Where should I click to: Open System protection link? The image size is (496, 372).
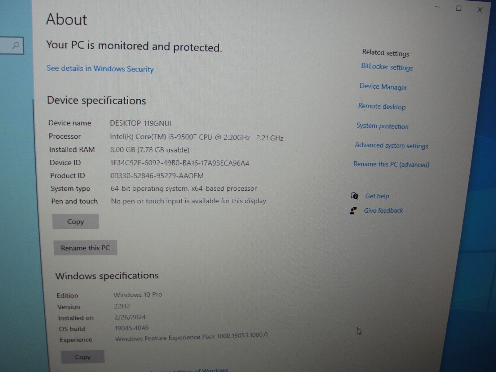(383, 126)
